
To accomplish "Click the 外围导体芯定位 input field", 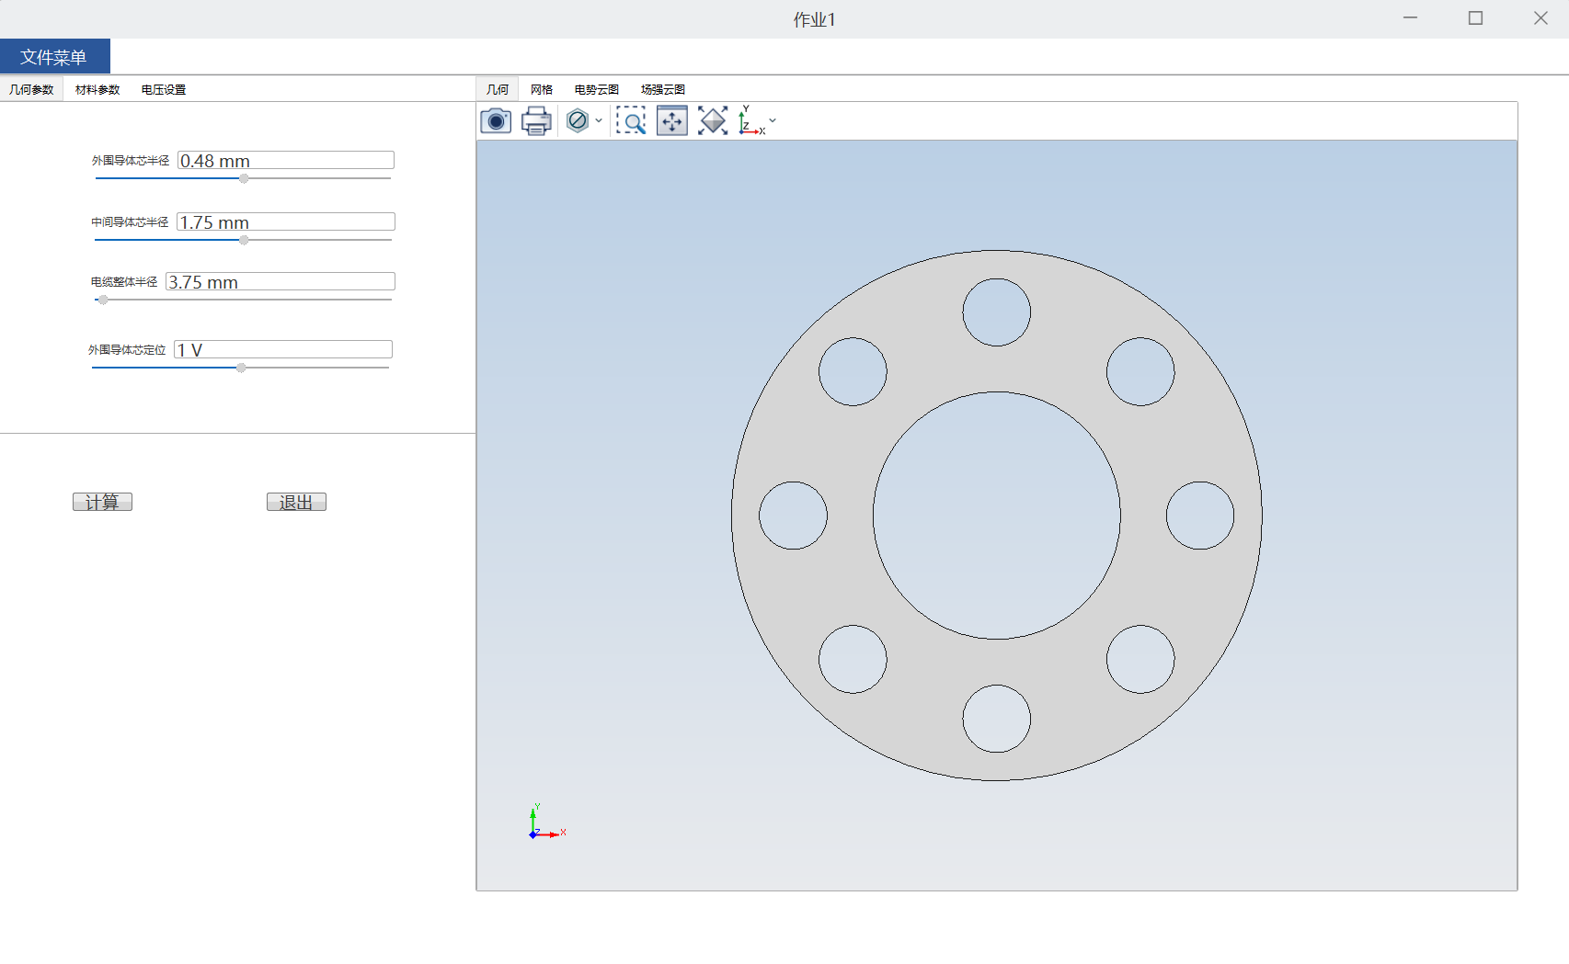I will pyautogui.click(x=283, y=349).
